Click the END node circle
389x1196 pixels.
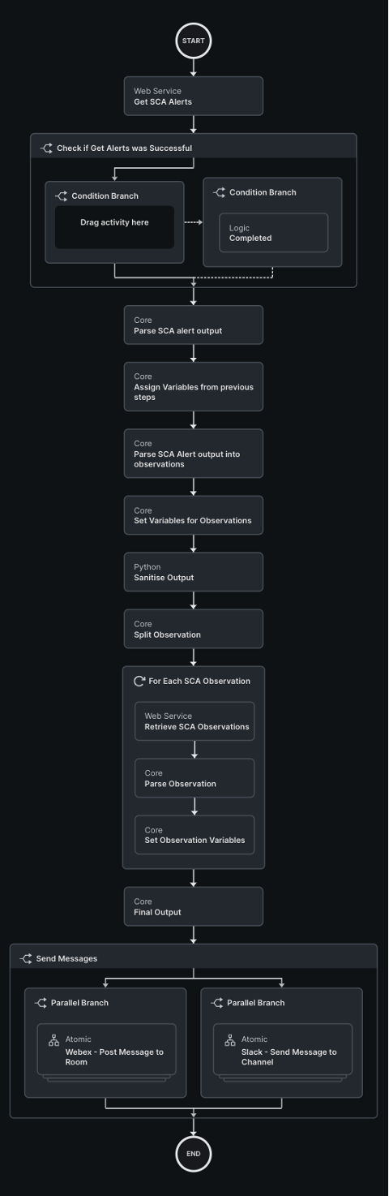(x=194, y=1154)
